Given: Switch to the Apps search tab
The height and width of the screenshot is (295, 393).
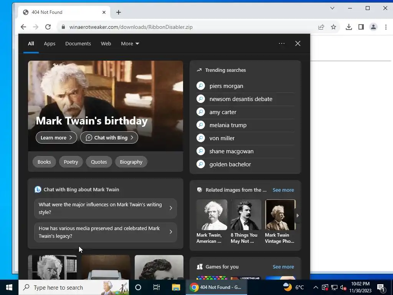Looking at the screenshot, I should click(x=50, y=44).
